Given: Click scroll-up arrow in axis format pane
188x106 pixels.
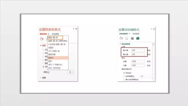Looking at the screenshot, I should (153, 44).
